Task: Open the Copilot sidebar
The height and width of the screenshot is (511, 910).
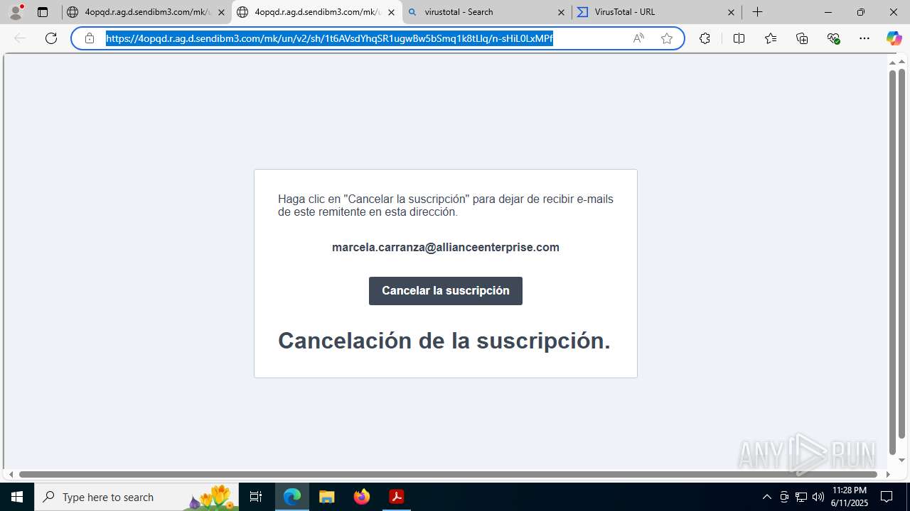Action: (894, 38)
